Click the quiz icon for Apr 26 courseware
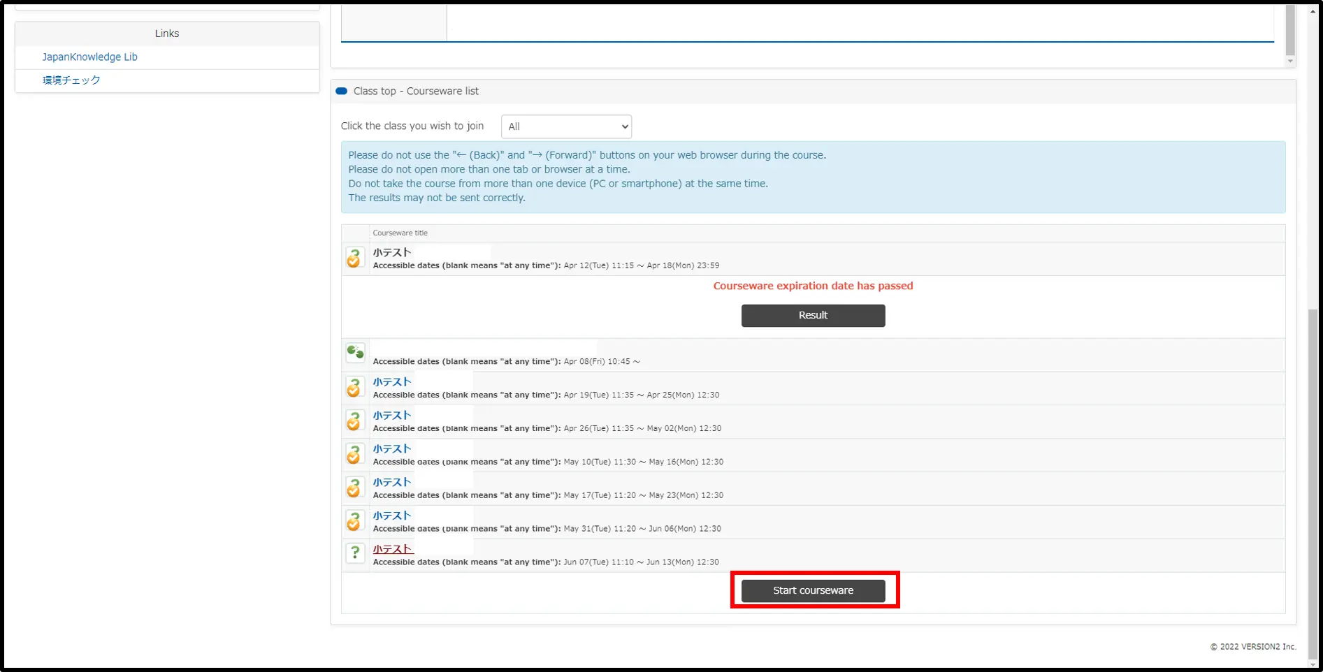This screenshot has height=672, width=1323. point(355,421)
